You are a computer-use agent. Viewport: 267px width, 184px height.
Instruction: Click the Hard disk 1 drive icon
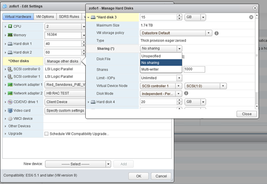click(x=10, y=44)
